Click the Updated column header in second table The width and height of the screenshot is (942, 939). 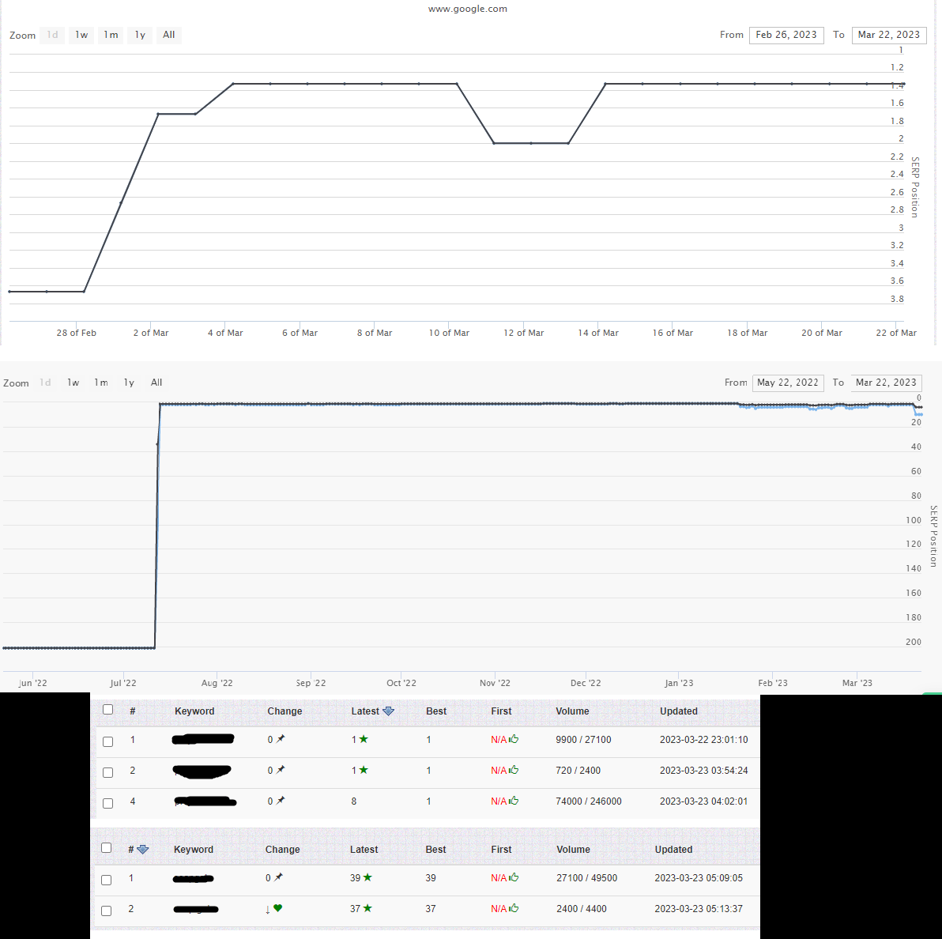[x=673, y=850]
